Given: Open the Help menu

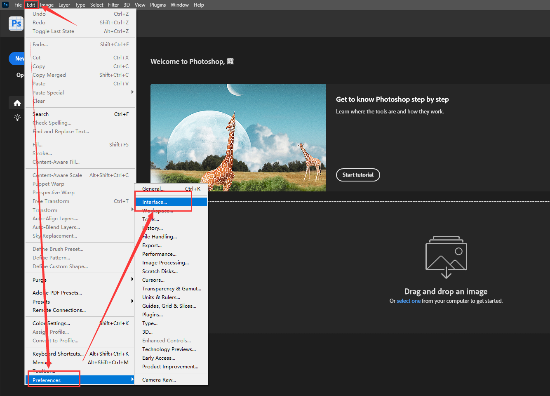Looking at the screenshot, I should [199, 5].
